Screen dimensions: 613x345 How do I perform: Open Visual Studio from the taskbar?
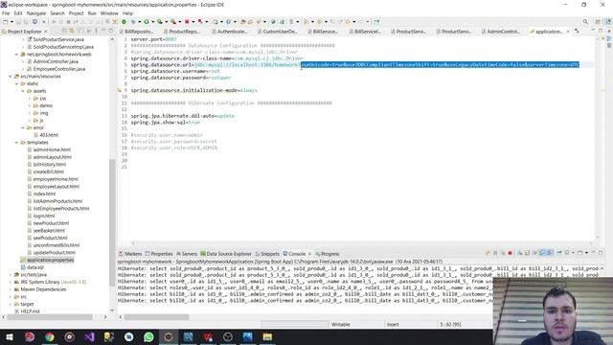89,336
